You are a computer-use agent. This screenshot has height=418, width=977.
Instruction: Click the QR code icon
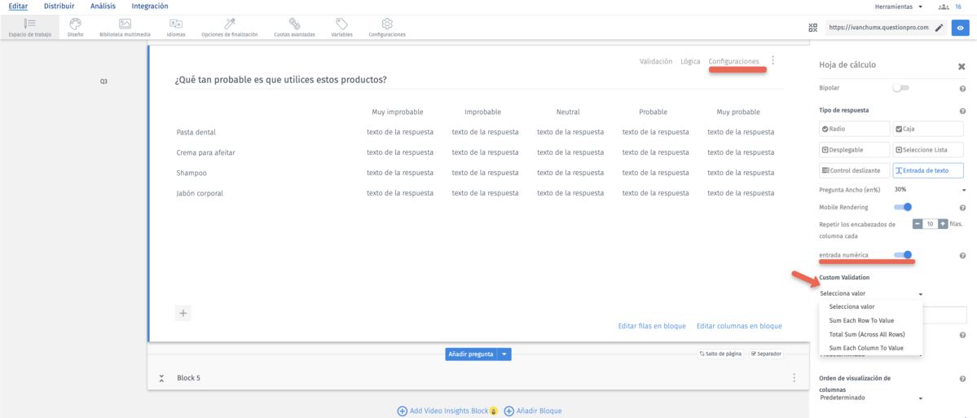tap(812, 28)
